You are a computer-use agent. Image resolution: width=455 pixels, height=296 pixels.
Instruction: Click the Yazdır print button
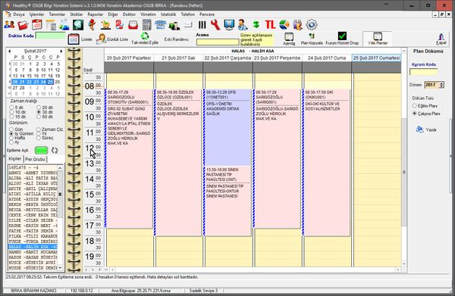point(426,129)
